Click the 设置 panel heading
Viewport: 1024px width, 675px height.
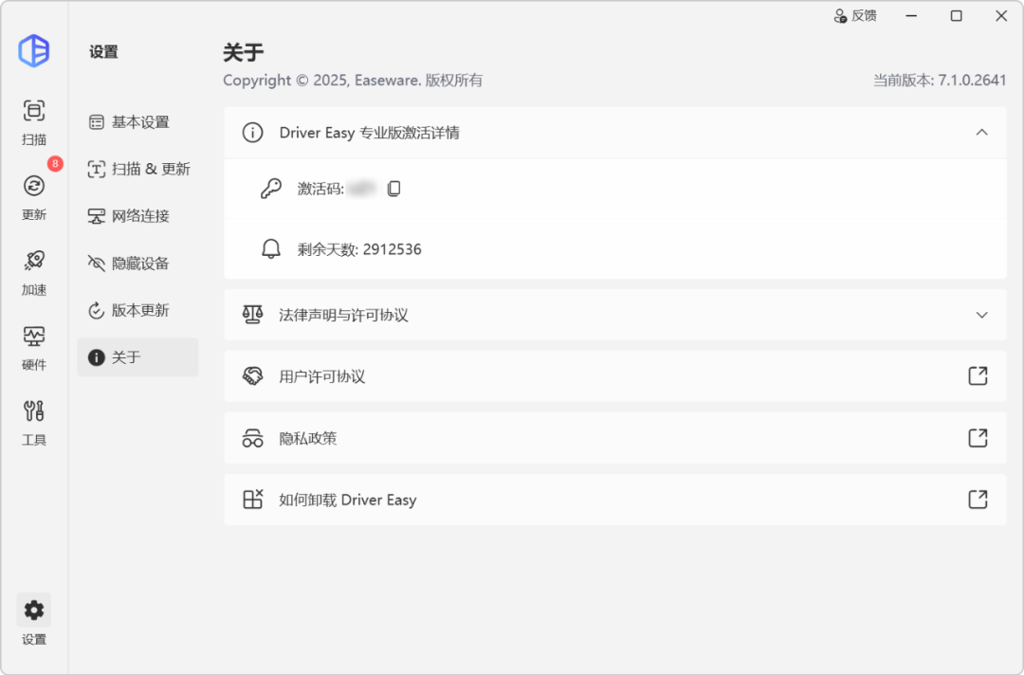[x=104, y=52]
